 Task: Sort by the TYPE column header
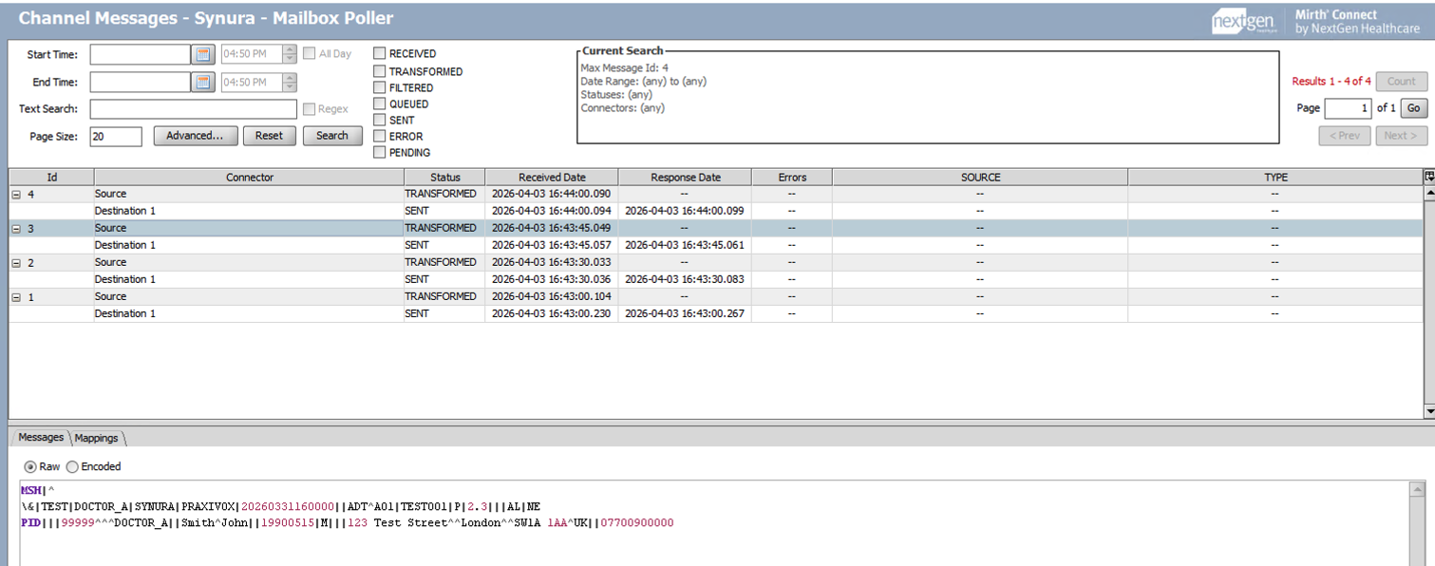[x=1275, y=178]
